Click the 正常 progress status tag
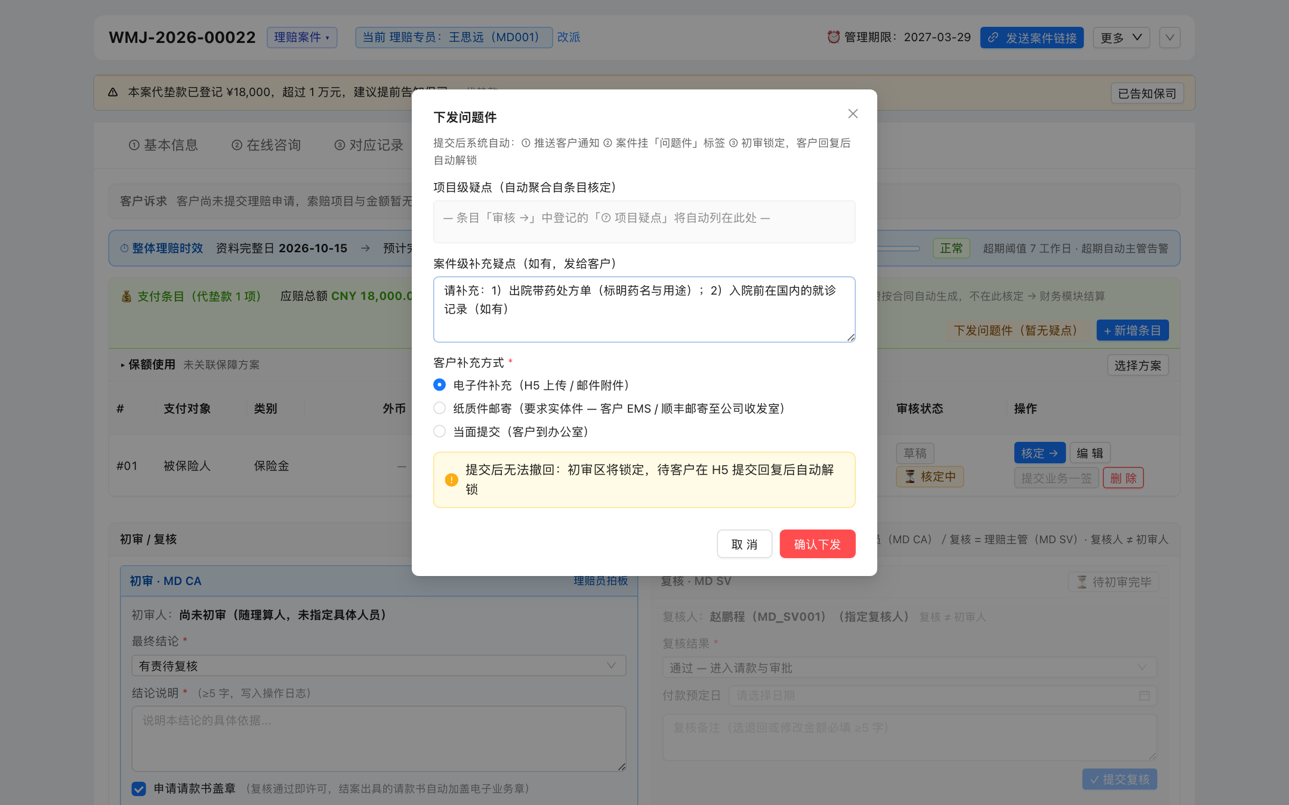Screen dimensions: 1289x805 click(951, 248)
